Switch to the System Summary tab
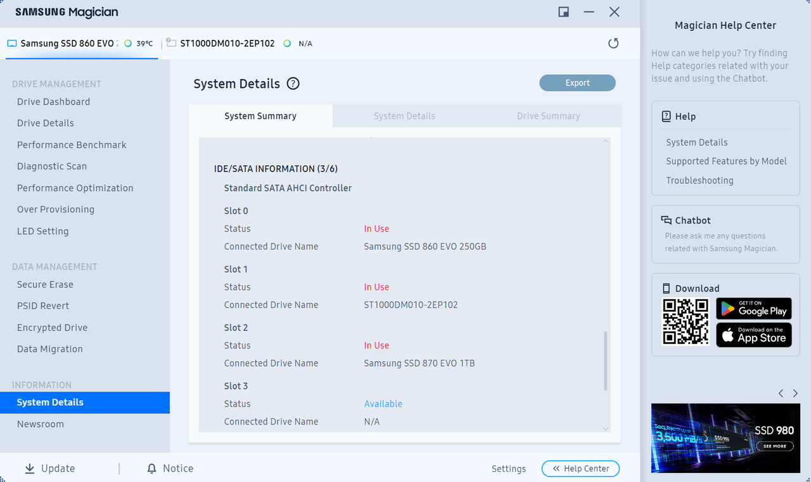 tap(260, 116)
